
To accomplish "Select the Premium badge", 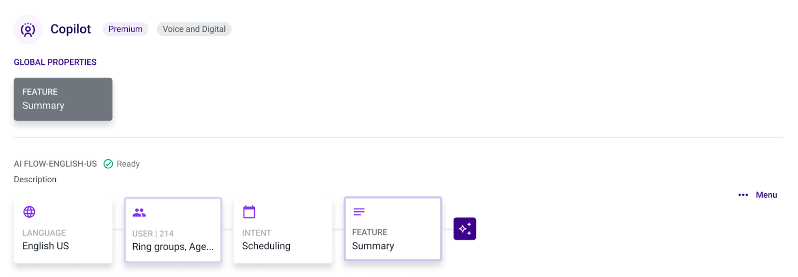I will point(125,29).
